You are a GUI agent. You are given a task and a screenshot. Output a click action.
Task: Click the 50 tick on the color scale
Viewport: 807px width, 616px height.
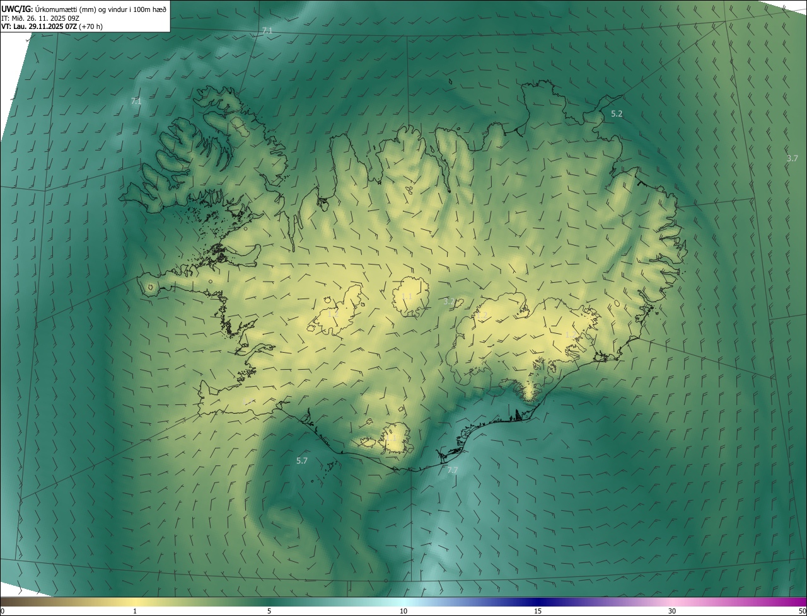pyautogui.click(x=801, y=611)
